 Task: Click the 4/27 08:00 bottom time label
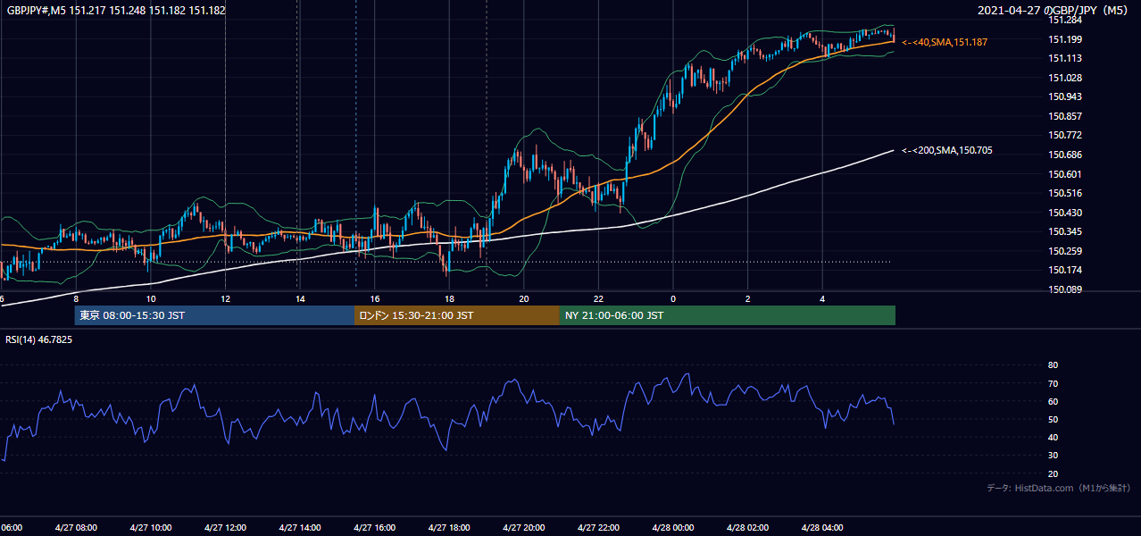tap(76, 527)
